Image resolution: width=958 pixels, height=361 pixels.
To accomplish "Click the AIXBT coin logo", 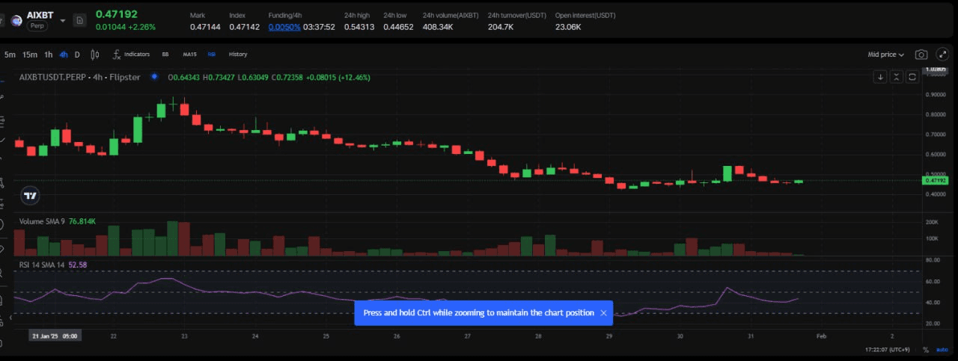I will coord(16,20).
